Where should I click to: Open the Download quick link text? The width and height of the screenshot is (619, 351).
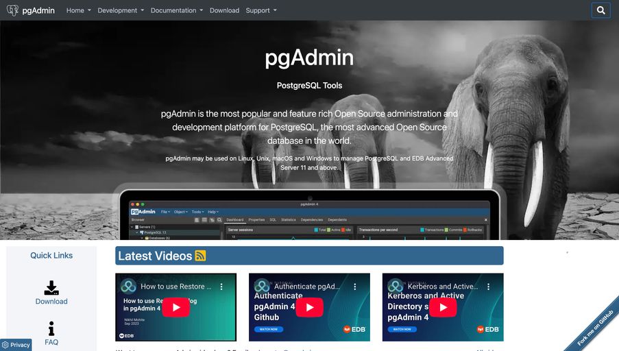coord(51,301)
